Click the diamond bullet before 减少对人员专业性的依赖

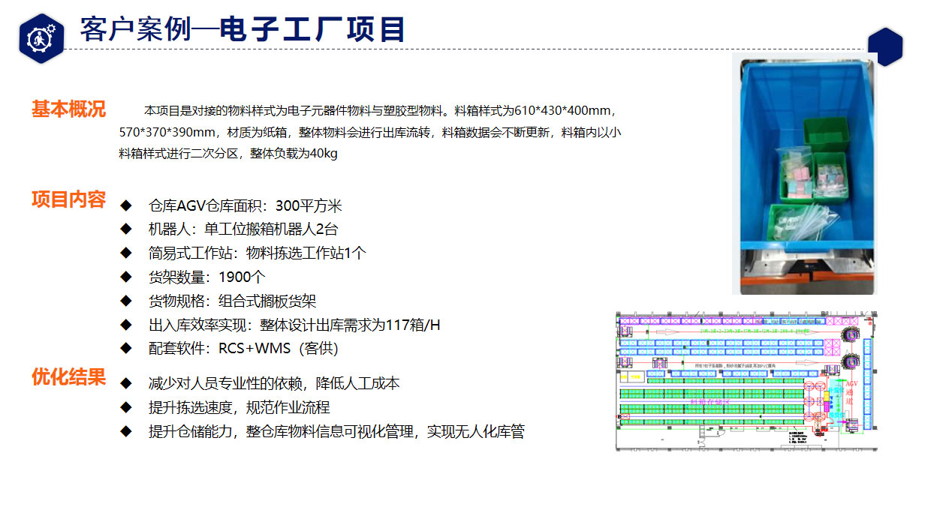(x=126, y=383)
